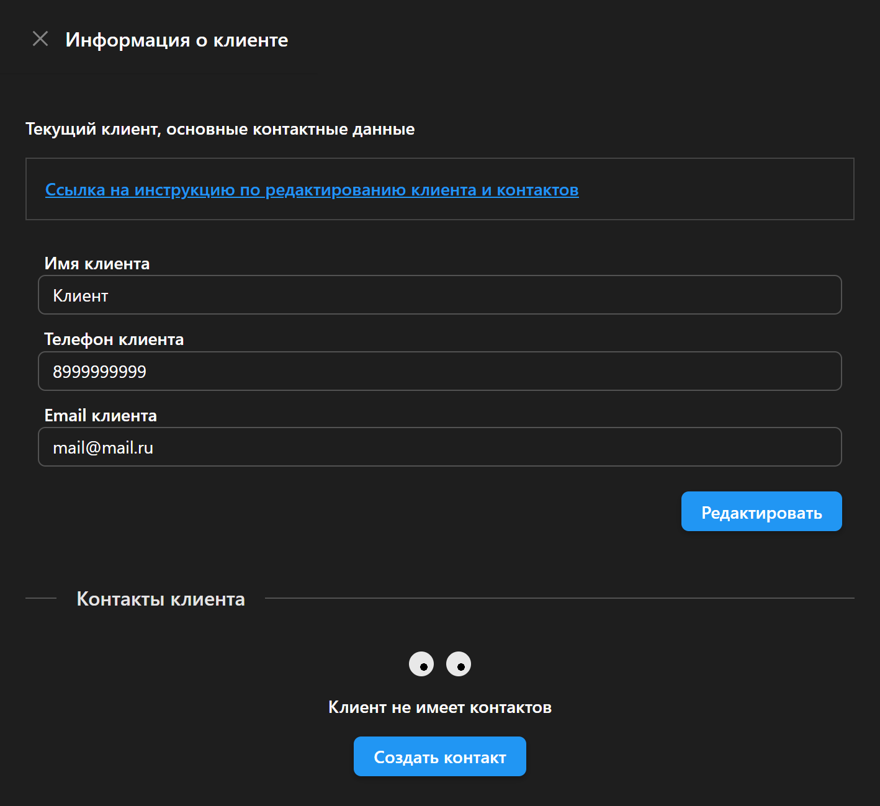This screenshot has height=806, width=880.
Task: Click the left eye of empty-state icon
Action: pyautogui.click(x=421, y=664)
